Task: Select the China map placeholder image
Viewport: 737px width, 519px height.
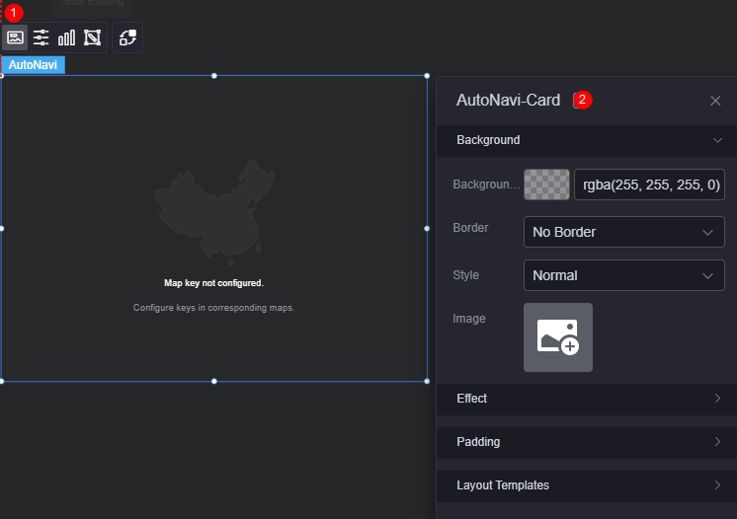Action: pyautogui.click(x=214, y=213)
